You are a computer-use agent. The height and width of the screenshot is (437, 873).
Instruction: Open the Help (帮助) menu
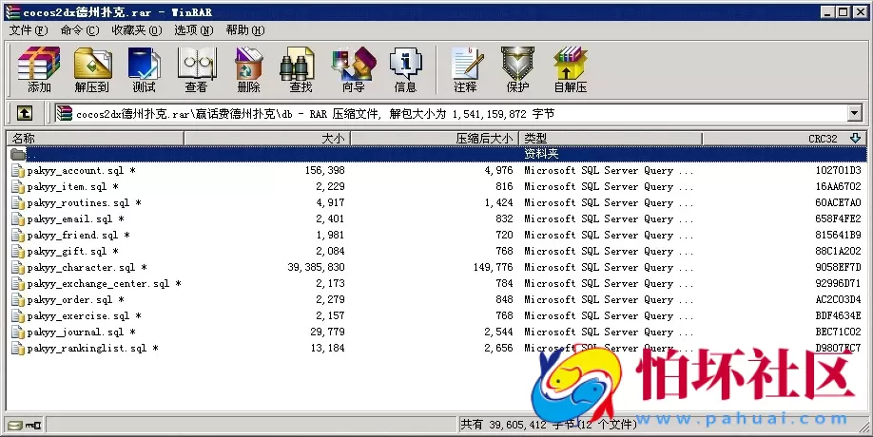pos(245,30)
